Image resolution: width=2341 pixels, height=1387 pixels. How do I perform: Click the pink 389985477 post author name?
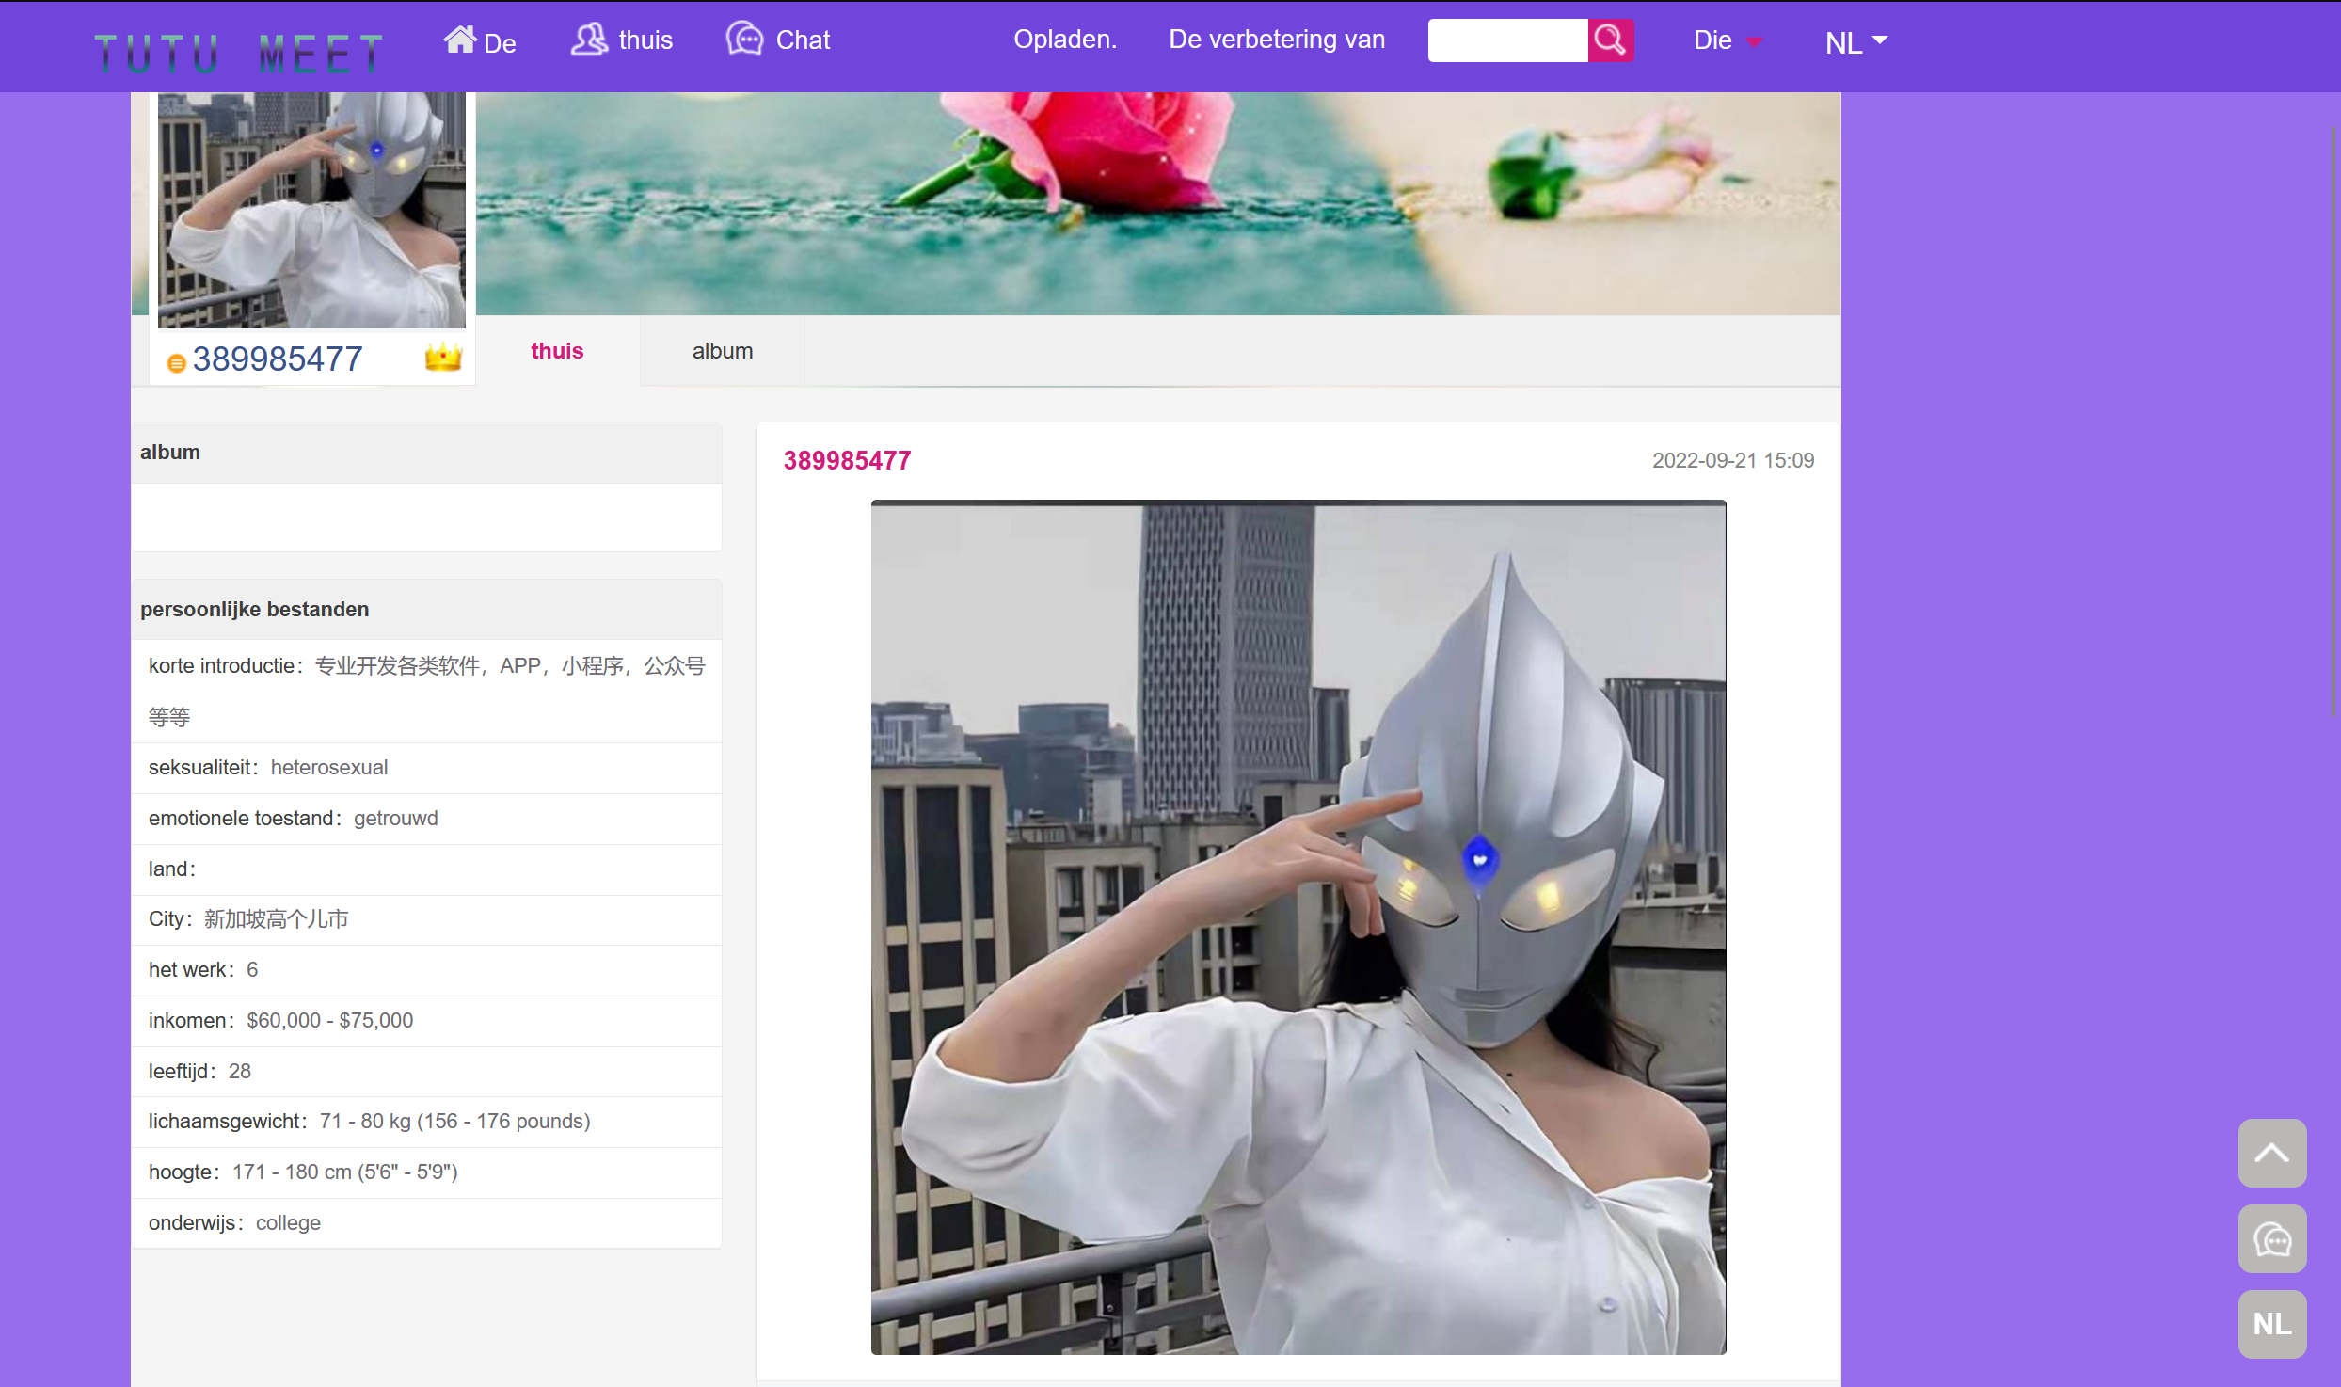(847, 460)
